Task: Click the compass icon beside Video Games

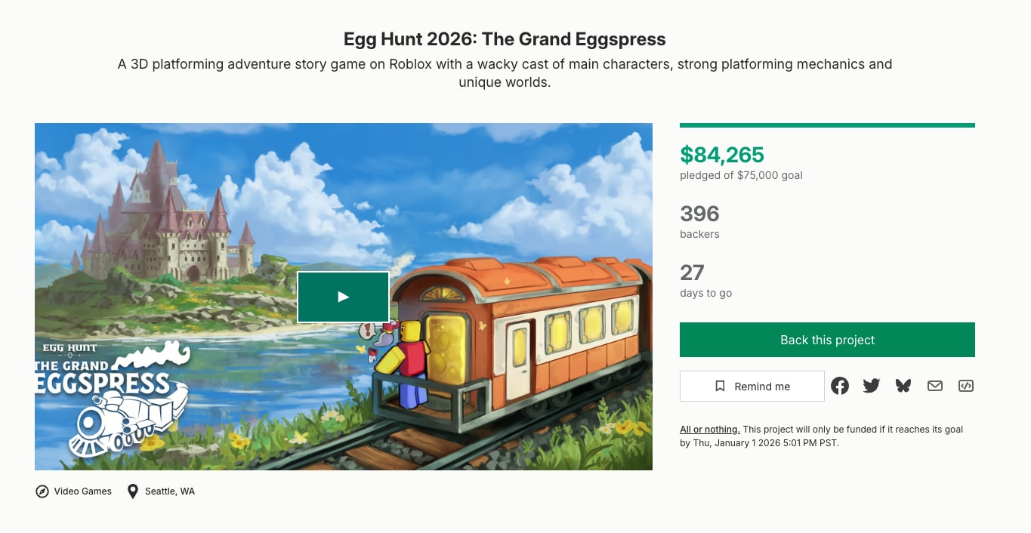Action: pyautogui.click(x=42, y=491)
